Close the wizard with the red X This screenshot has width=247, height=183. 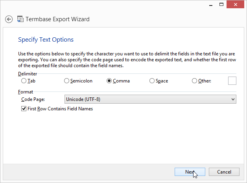pyautogui.click(x=235, y=4)
